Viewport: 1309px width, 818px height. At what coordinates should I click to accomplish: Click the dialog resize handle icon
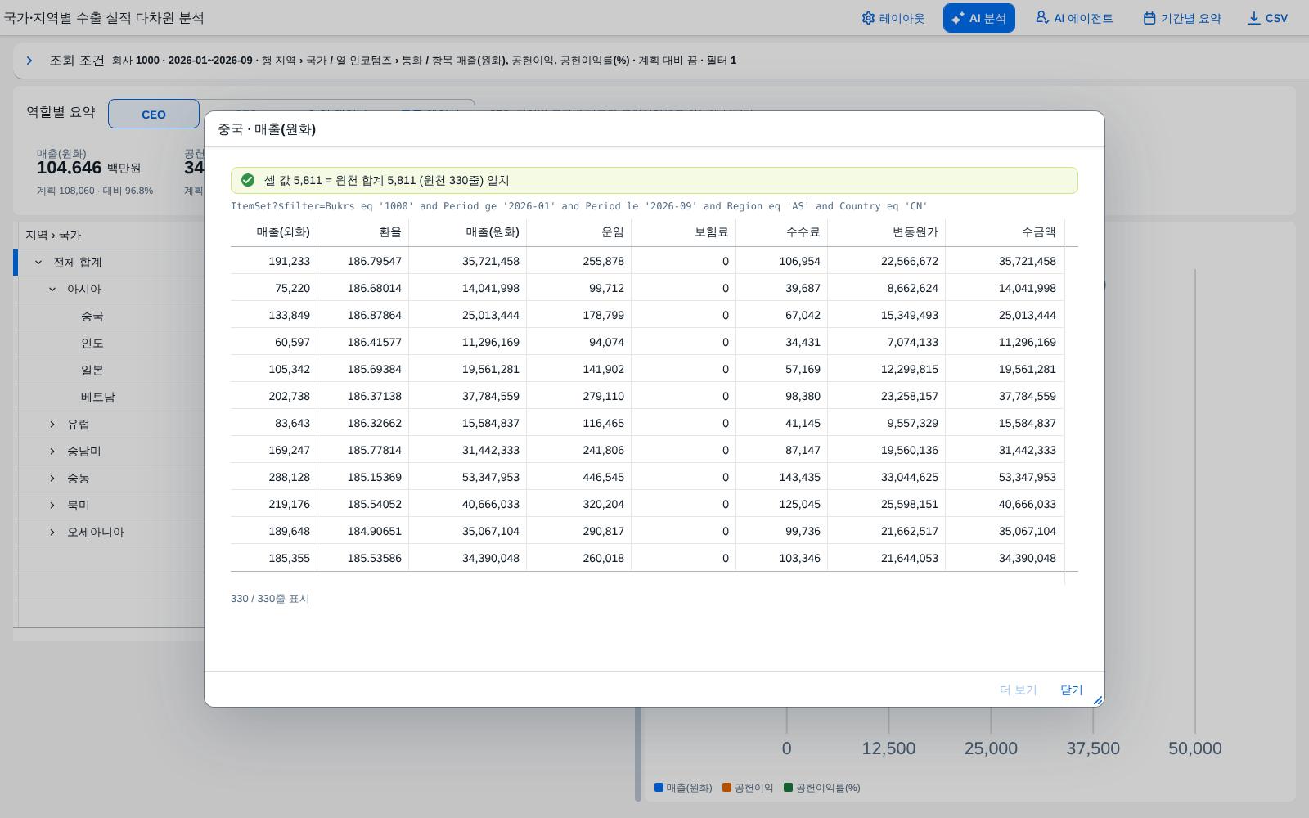1098,700
